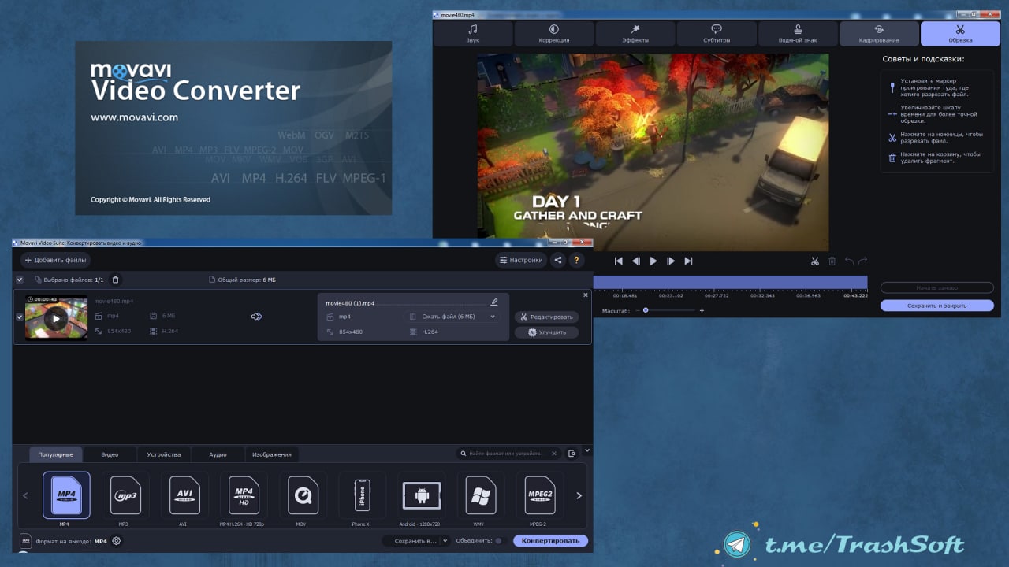Image resolution: width=1009 pixels, height=567 pixels.
Task: Choose MP4 H.264 HD 720p preset
Action: pos(244,495)
